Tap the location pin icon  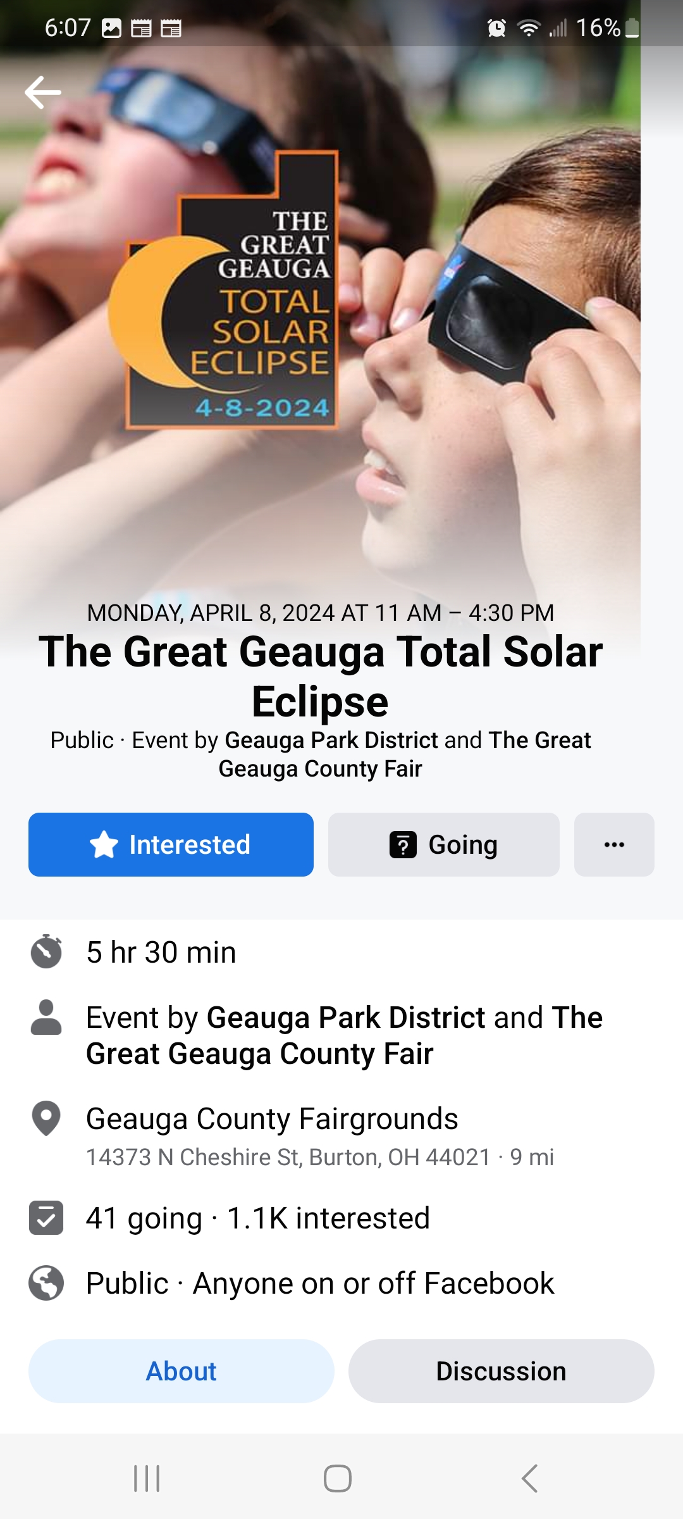pos(46,1118)
